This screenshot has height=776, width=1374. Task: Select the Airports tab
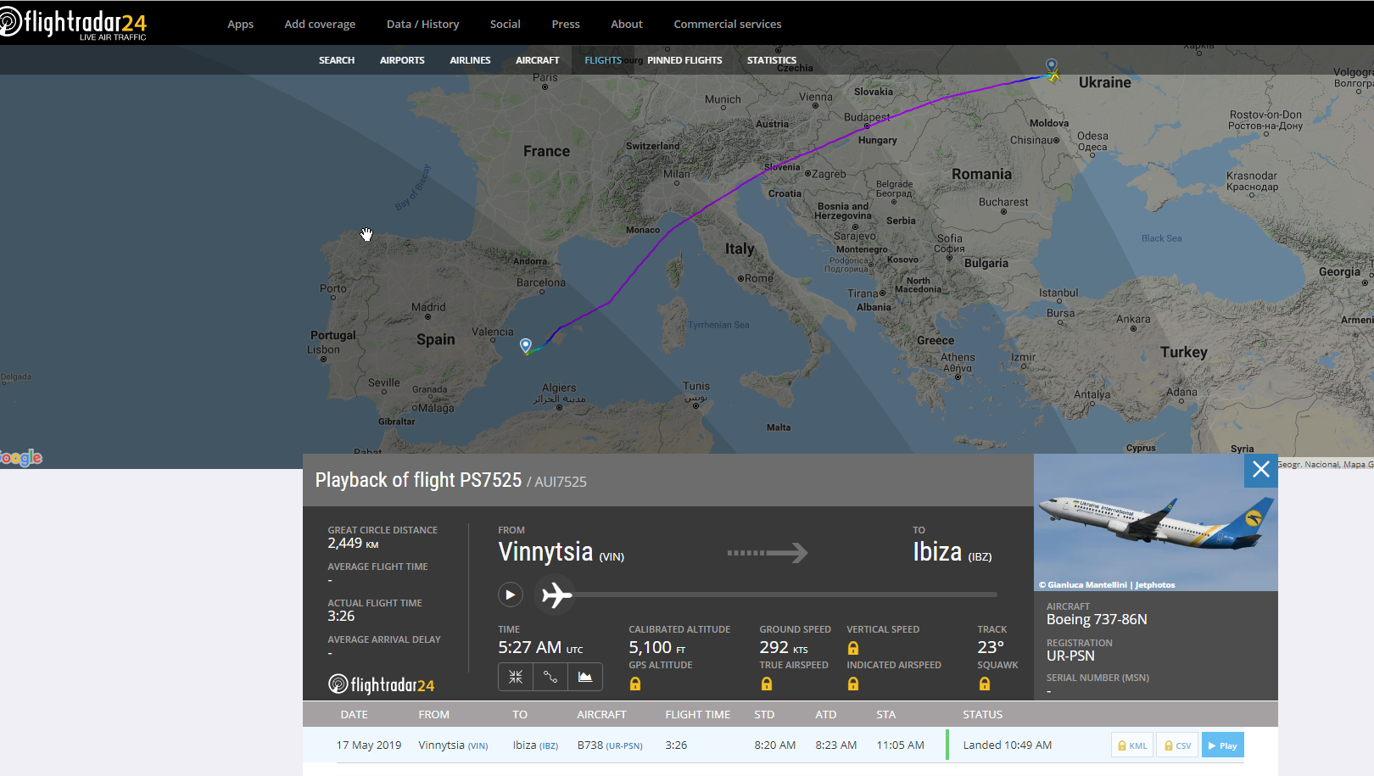(x=402, y=60)
